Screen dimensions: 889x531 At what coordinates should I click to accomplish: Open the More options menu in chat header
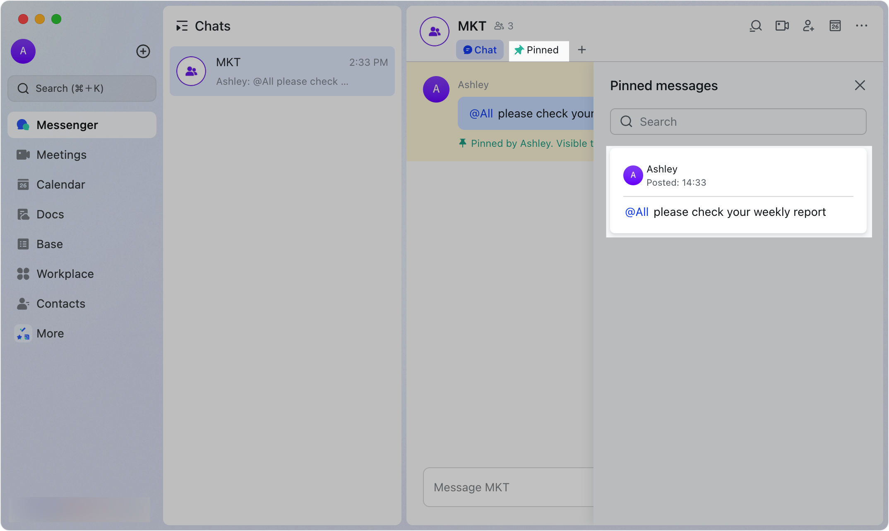[861, 26]
